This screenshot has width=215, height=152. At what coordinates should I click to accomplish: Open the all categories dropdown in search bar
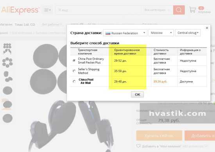(x=157, y=10)
